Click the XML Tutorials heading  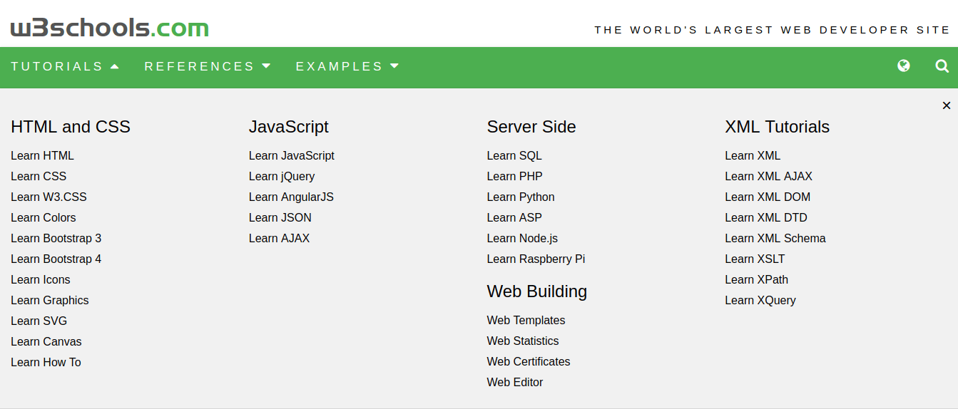coord(778,127)
